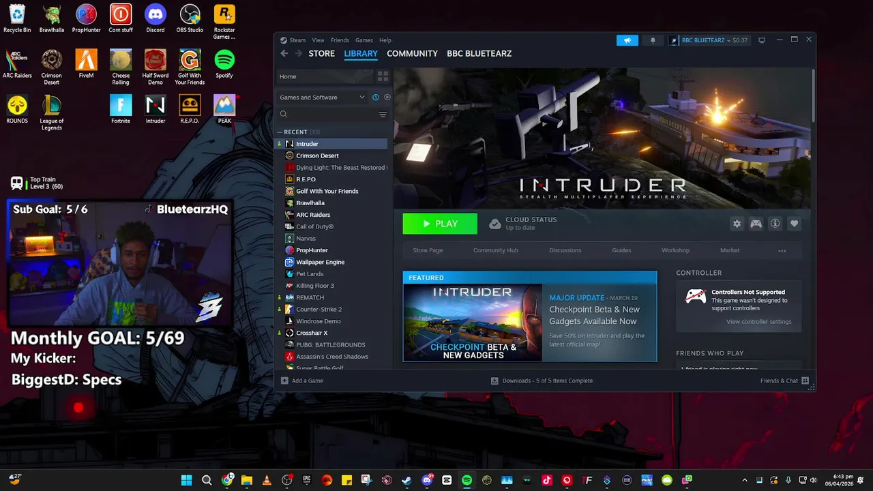Open featured Checkpoint Beta update thumbnail
The image size is (873, 491).
click(473, 323)
